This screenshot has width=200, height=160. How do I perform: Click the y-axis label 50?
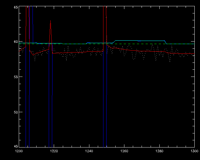(x=16, y=112)
